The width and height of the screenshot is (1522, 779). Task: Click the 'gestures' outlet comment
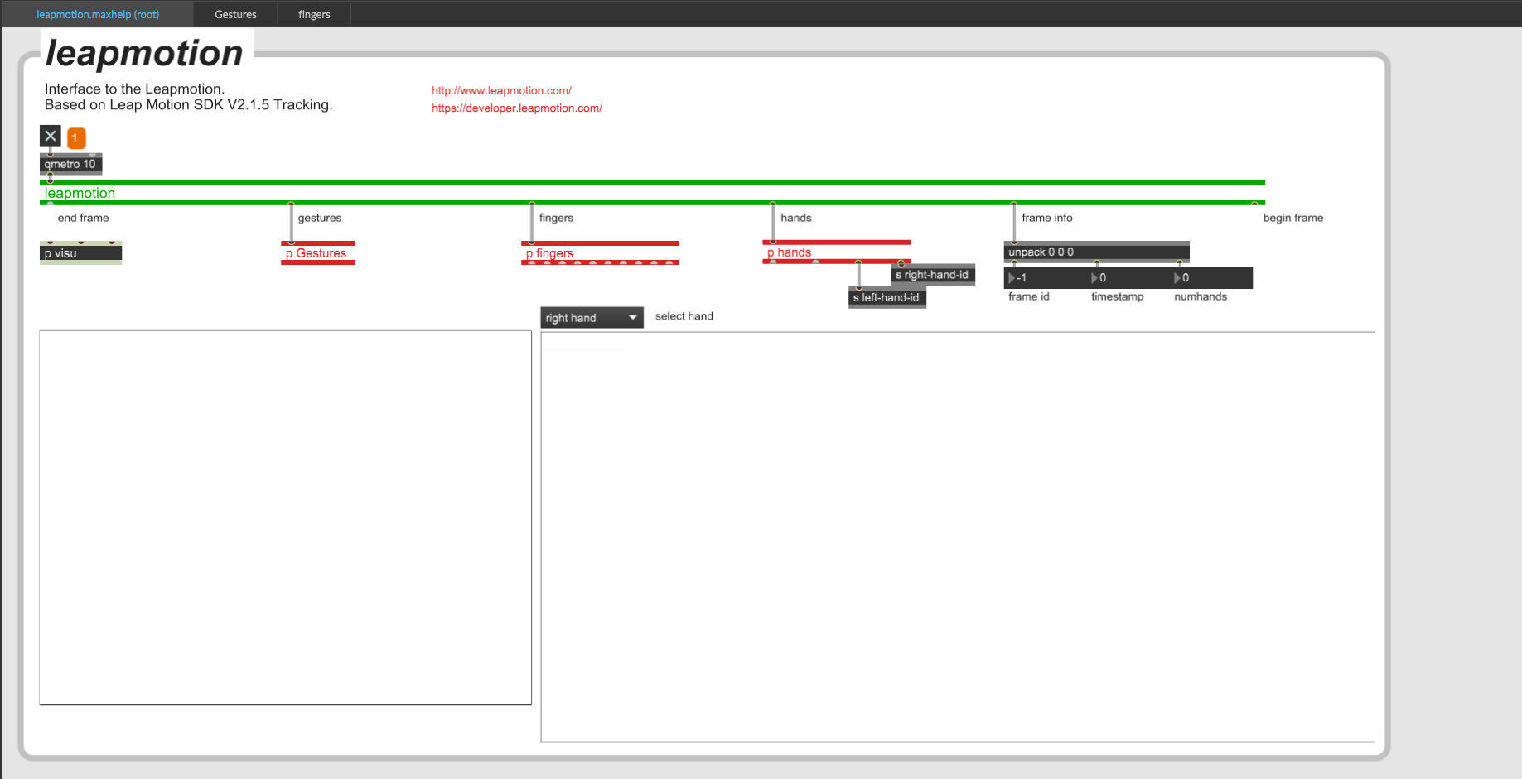320,218
